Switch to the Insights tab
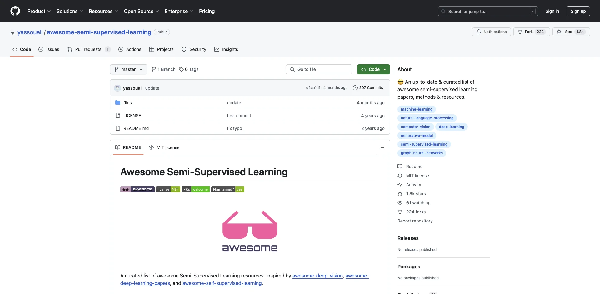The image size is (600, 294). pos(226,49)
